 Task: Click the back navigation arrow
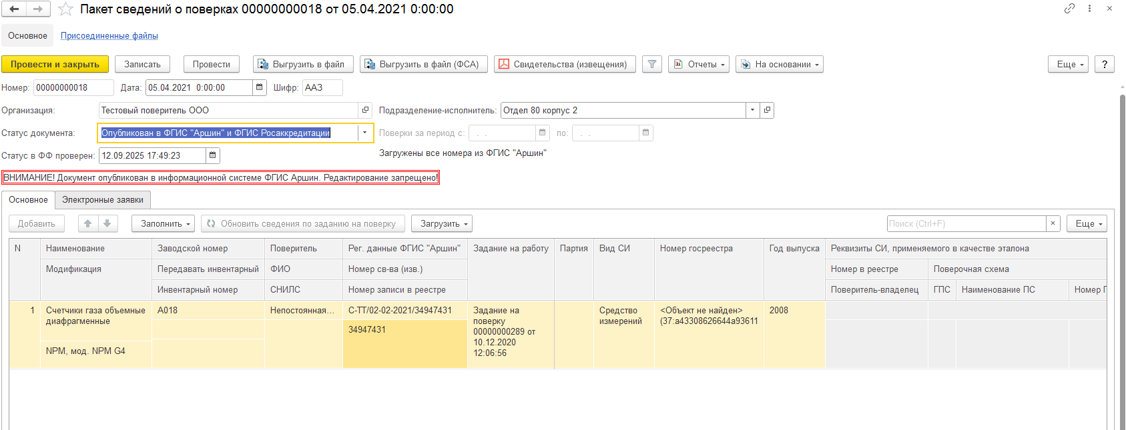[14, 9]
